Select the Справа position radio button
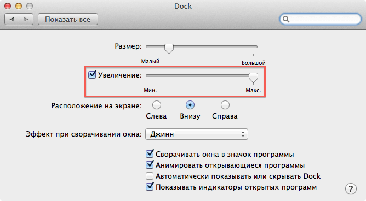Viewport: 366px width, 201px height. pyautogui.click(x=225, y=105)
